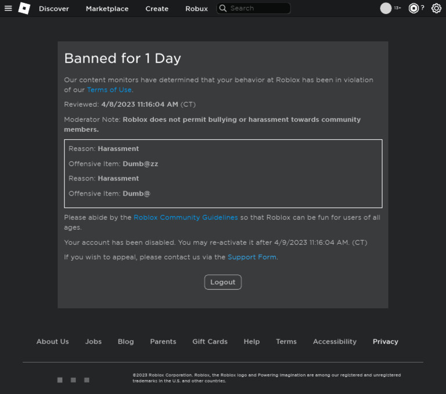The width and height of the screenshot is (446, 394).
Task: Click the Banned for 1 Day heading
Action: click(x=123, y=58)
